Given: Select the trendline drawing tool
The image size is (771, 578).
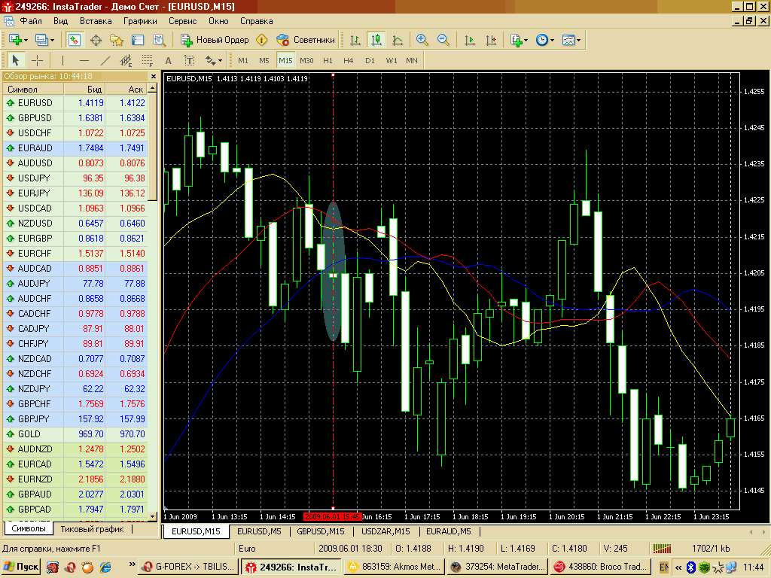Looking at the screenshot, I should click(x=105, y=60).
